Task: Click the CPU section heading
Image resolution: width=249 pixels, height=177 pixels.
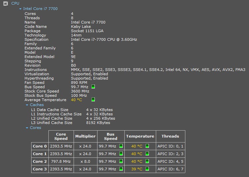Action: point(15,3)
